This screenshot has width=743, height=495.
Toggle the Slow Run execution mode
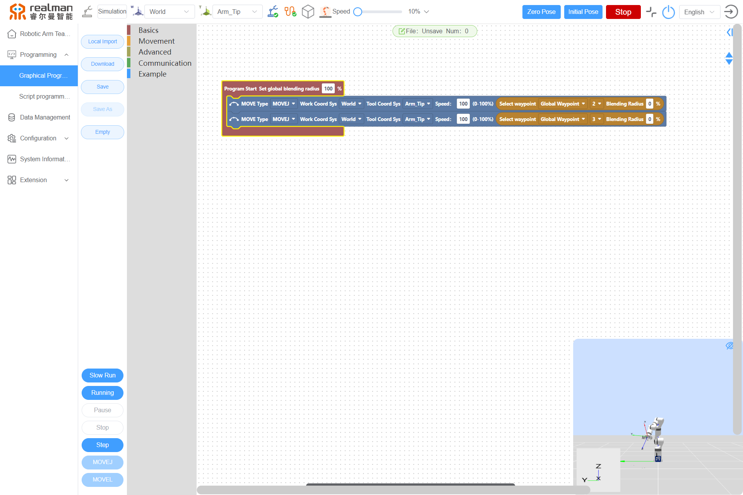coord(102,375)
